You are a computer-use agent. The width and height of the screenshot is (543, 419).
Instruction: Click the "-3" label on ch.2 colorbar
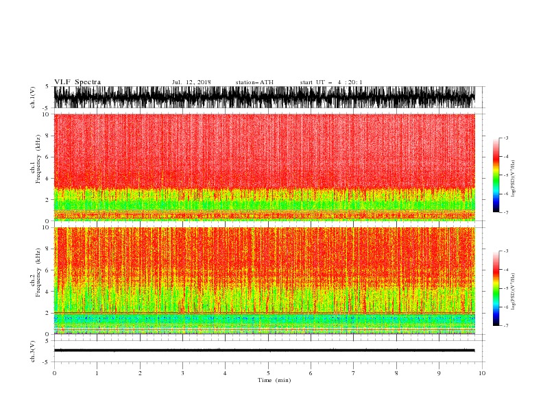[506, 251]
